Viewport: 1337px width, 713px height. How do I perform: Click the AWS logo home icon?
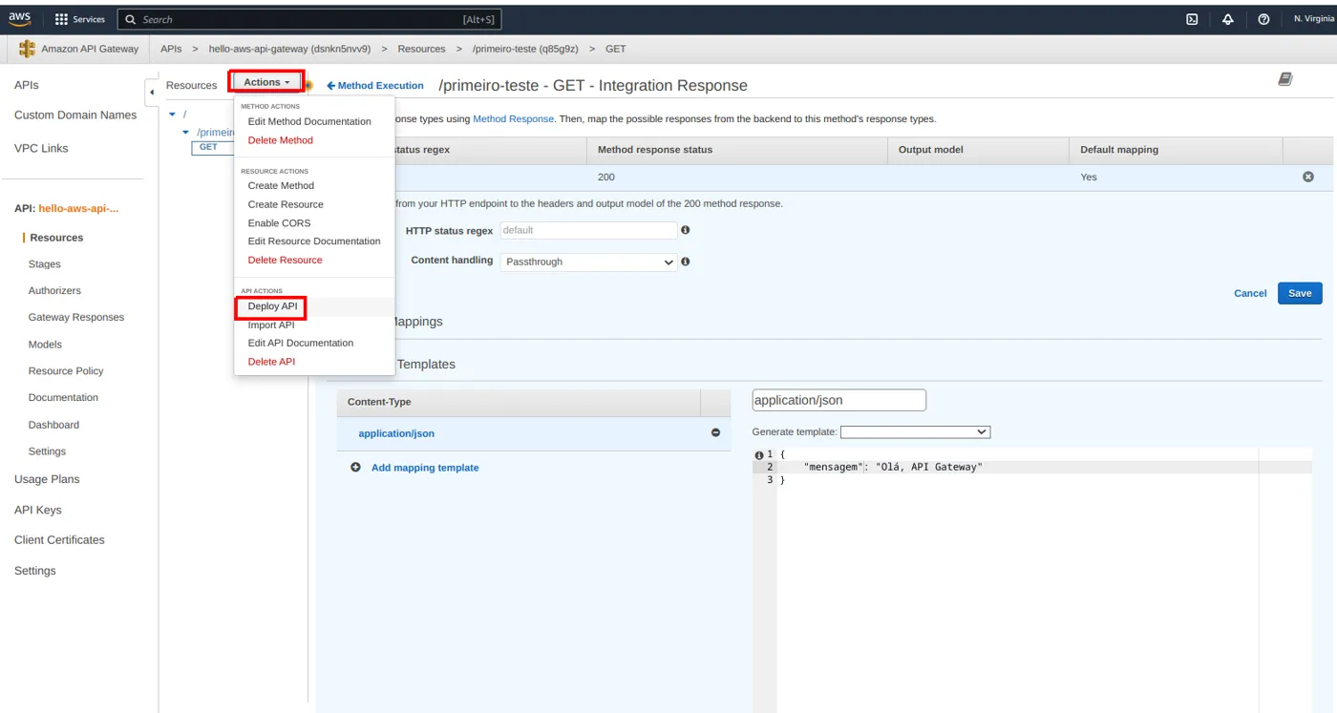[x=20, y=18]
